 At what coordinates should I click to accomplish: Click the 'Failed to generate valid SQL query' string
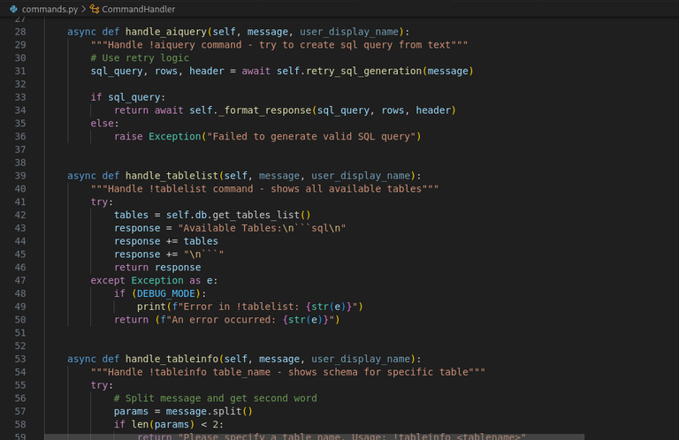(x=311, y=137)
